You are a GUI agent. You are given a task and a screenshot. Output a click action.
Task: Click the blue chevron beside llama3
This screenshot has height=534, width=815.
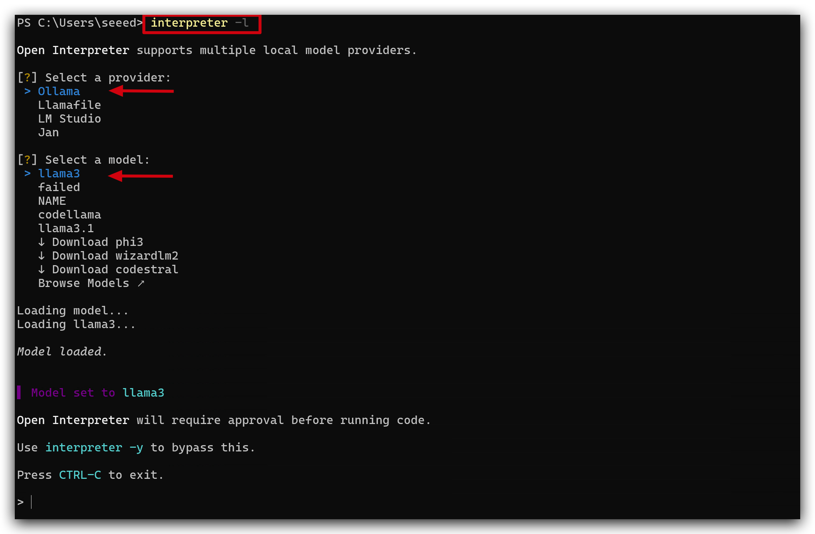click(x=27, y=174)
